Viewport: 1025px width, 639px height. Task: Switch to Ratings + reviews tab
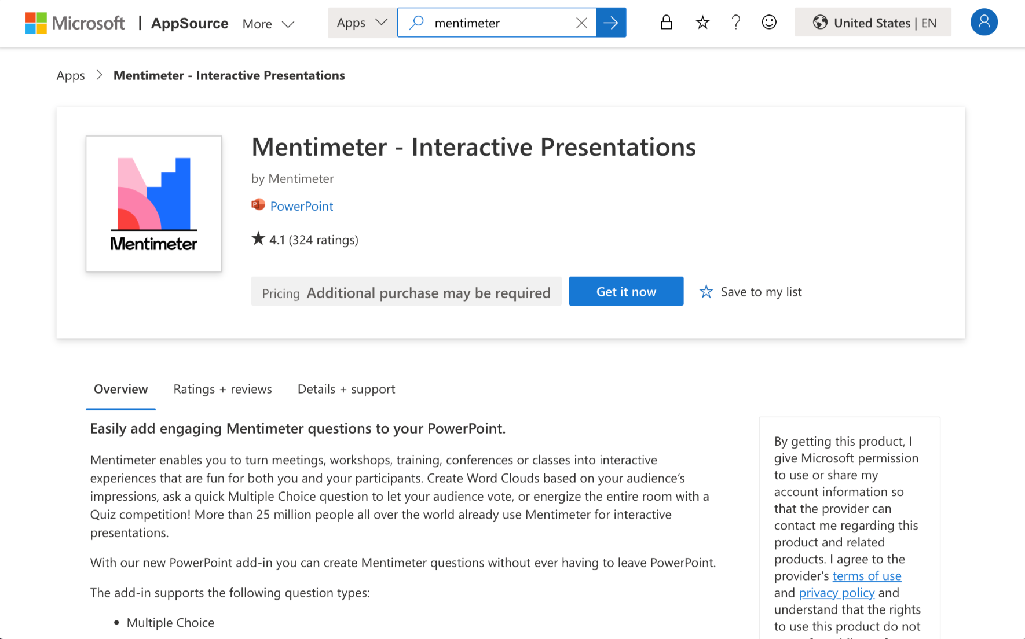coord(222,390)
